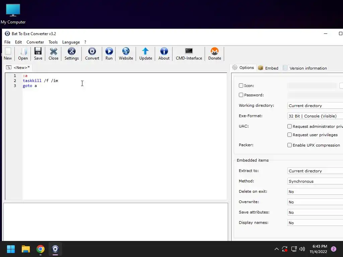Image resolution: width=343 pixels, height=257 pixels.
Task: Open the Settings toolbar icon
Action: (72, 54)
